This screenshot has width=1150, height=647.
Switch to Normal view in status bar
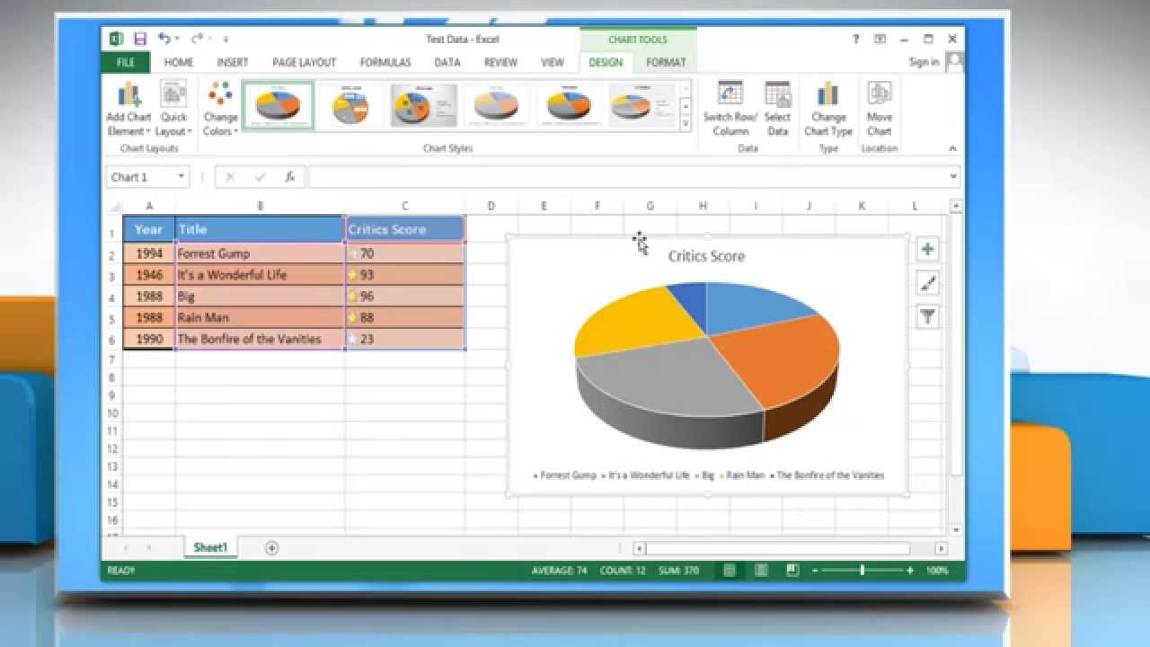[730, 571]
